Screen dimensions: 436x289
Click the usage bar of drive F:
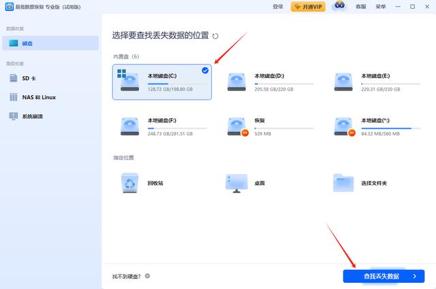(177, 129)
